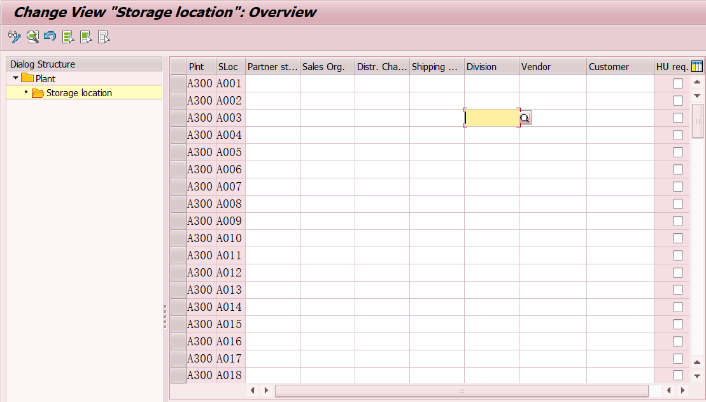Click vertical scrollbar up arrow at top

point(697,82)
